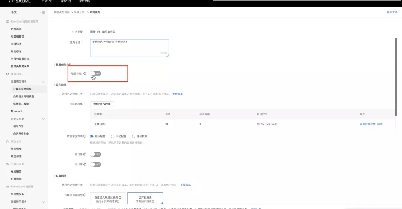Turn on the 增量训练 switch

pos(96,74)
